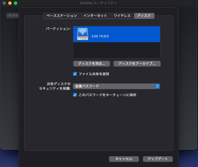Click the アップデート button
This screenshot has height=167, width=198.
click(158, 159)
